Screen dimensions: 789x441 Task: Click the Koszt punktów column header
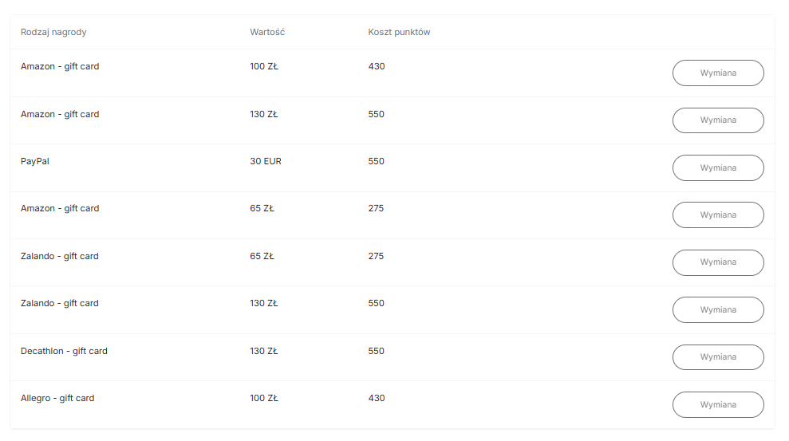coord(399,32)
